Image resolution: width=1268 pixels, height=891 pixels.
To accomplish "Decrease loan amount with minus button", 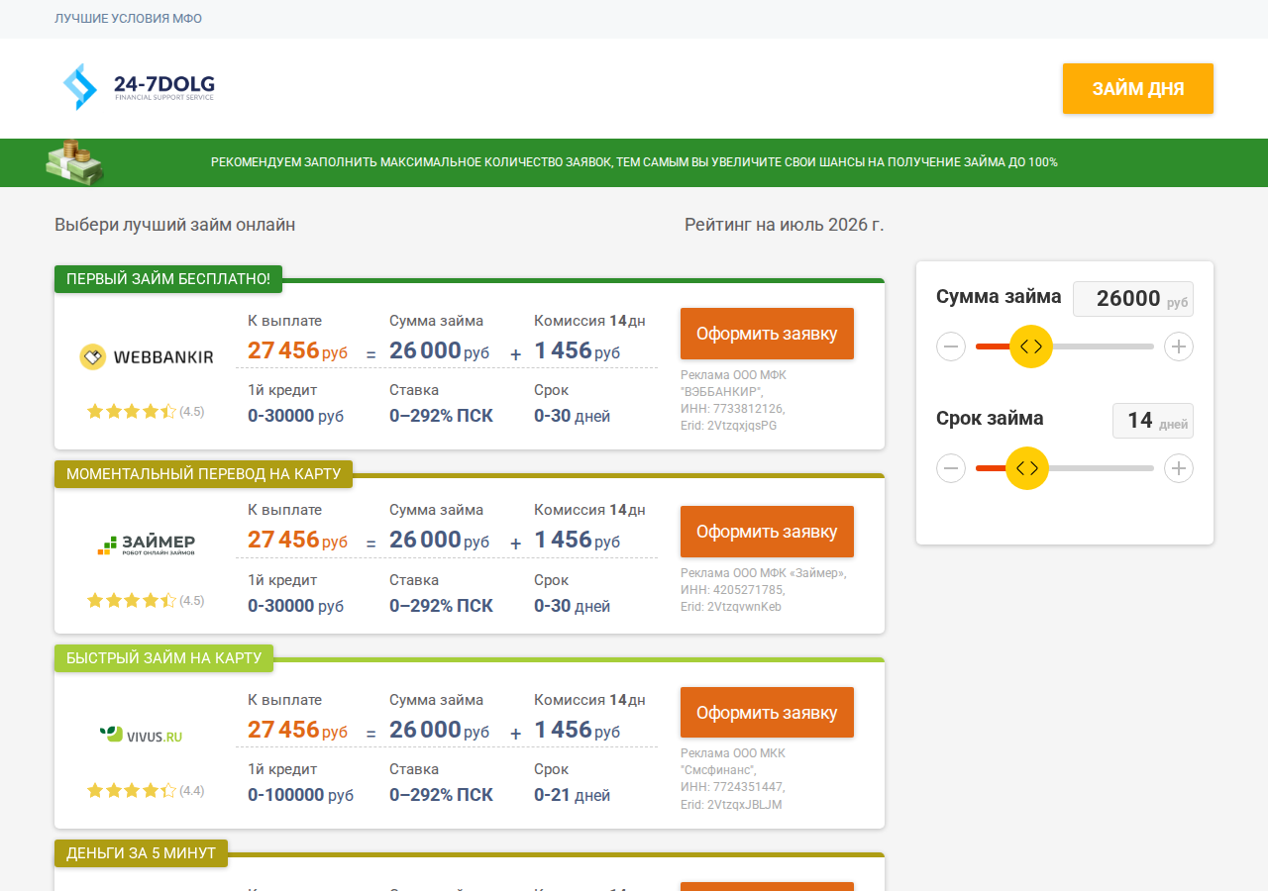I will [951, 346].
